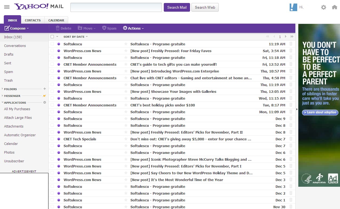Screen dimensions: 340x209
Task: Open the Spam folder in sidebar
Action: pyautogui.click(x=8, y=72)
